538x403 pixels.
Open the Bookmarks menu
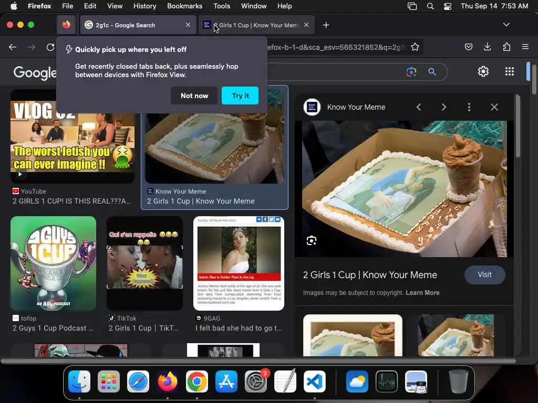[184, 6]
